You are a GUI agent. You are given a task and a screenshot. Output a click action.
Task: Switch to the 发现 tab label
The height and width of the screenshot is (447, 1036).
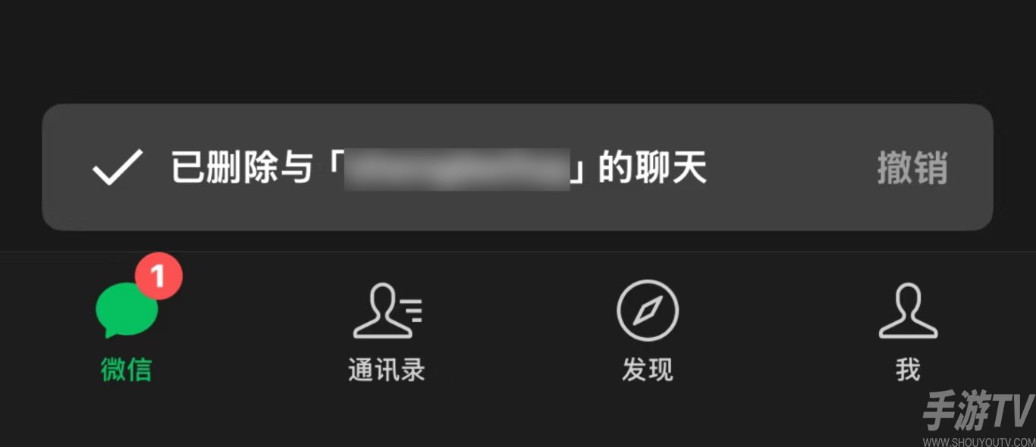pos(647,370)
